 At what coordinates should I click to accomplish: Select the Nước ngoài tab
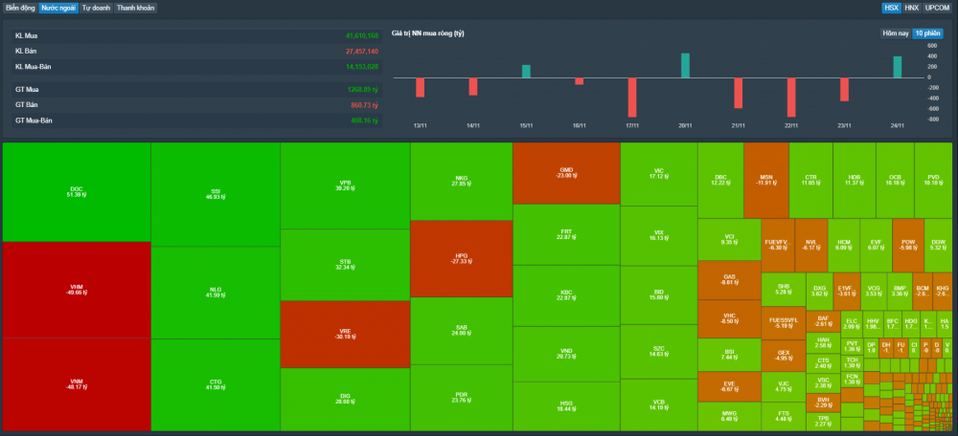[58, 8]
